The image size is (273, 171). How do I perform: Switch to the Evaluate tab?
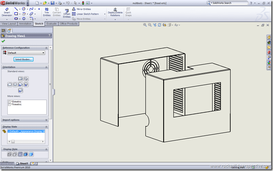pos(52,24)
